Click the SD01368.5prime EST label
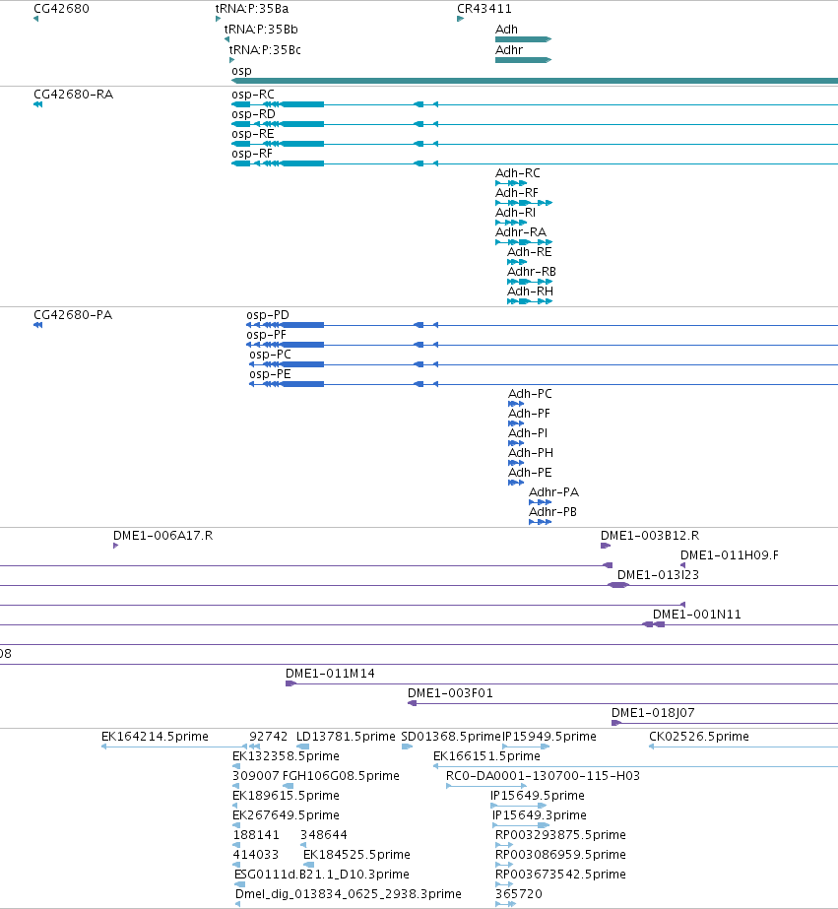Screen dimensions: 838x909 click(451, 737)
